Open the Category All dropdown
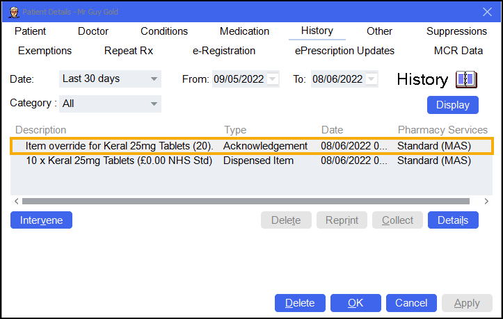 pyautogui.click(x=153, y=104)
